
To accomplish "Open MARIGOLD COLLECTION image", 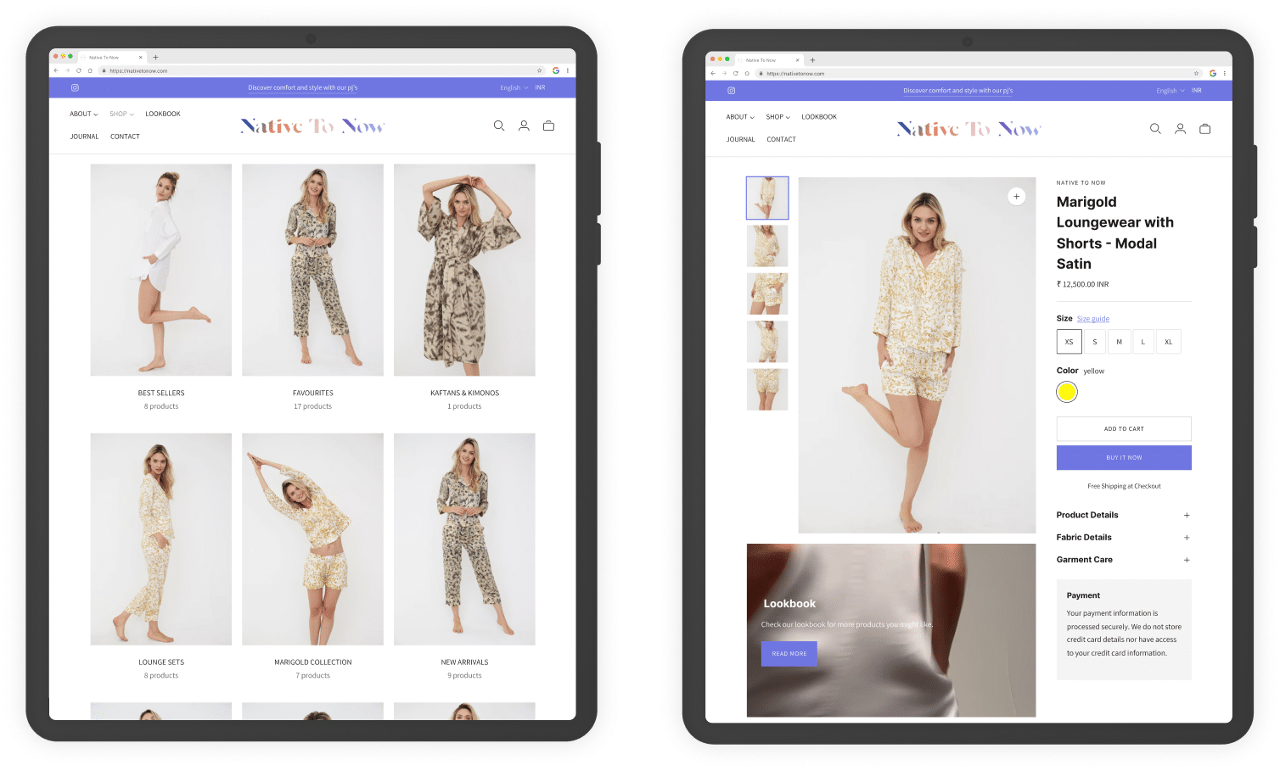I will coord(312,539).
